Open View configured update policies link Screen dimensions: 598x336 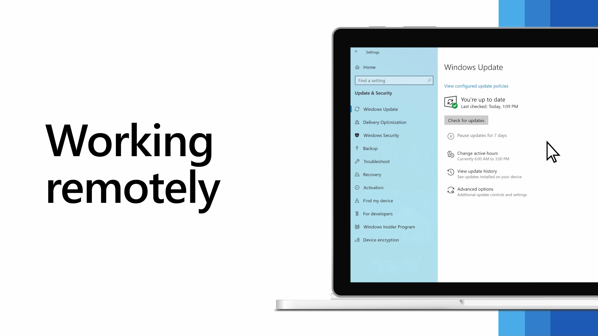point(476,86)
